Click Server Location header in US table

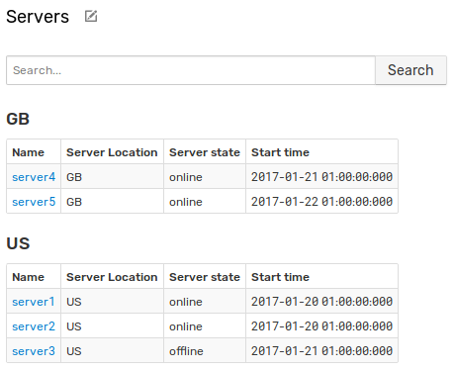point(112,277)
